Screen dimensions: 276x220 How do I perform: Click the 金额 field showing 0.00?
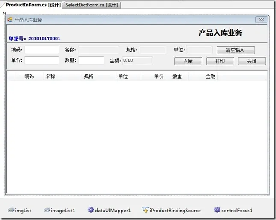coord(138,61)
